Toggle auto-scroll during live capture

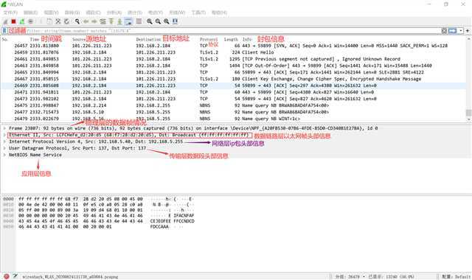coord(128,21)
